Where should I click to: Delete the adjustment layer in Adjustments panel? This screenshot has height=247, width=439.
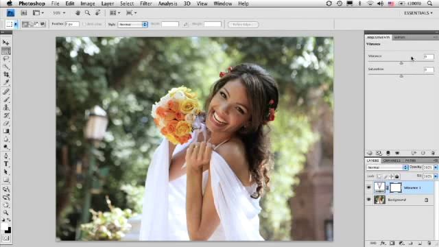[433, 153]
